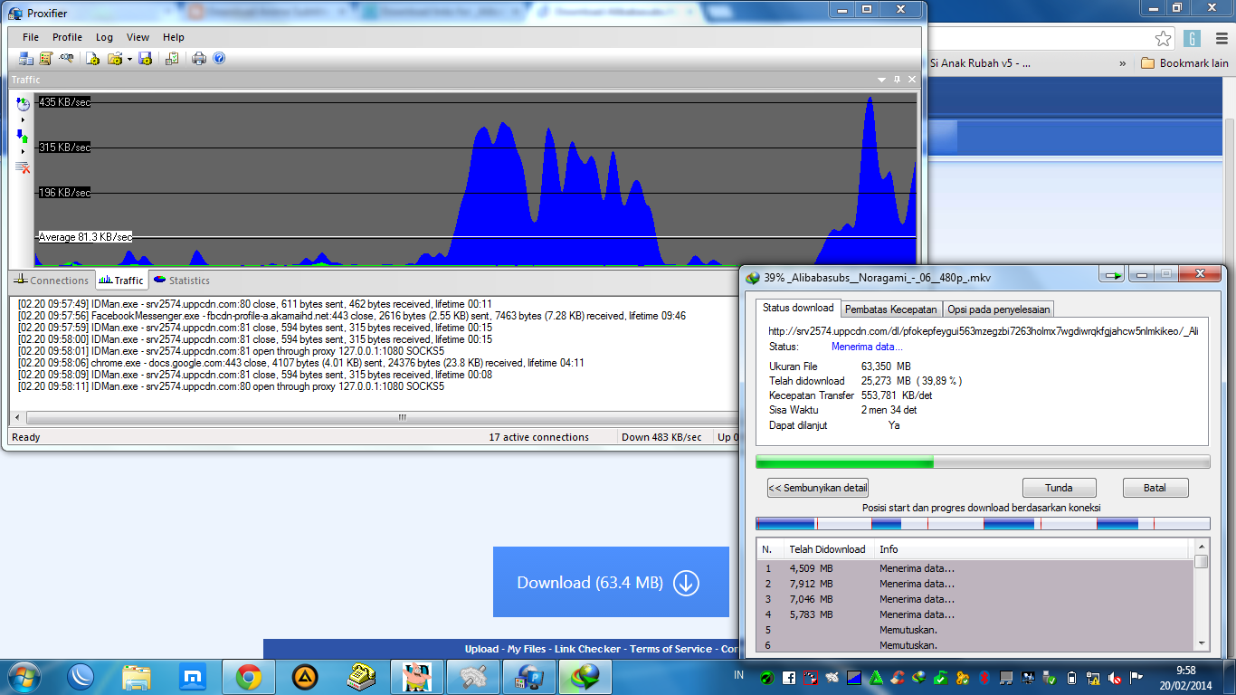Open Proxy Servers settings toolbar icon
Viewport: 1236px width, 695px height.
(x=26, y=58)
